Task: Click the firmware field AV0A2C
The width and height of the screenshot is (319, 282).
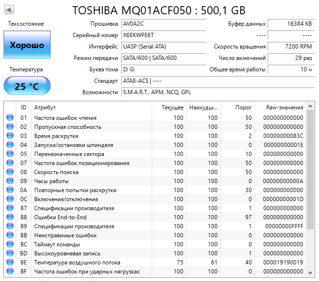Action: (164, 24)
